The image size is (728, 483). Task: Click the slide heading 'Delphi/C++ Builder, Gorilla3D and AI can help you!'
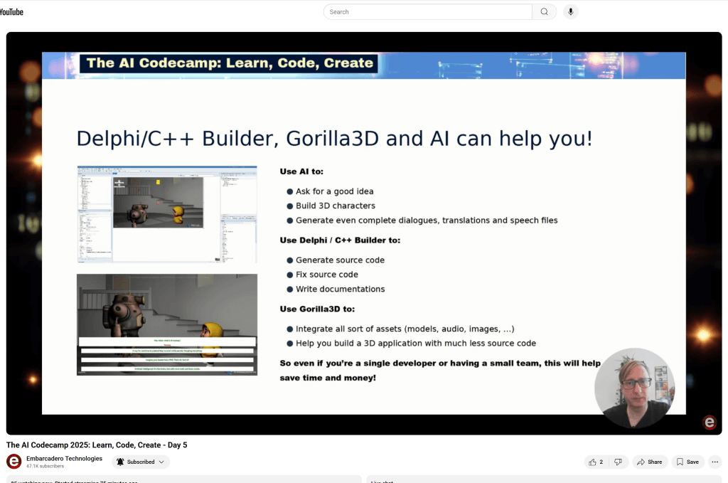[x=334, y=139]
